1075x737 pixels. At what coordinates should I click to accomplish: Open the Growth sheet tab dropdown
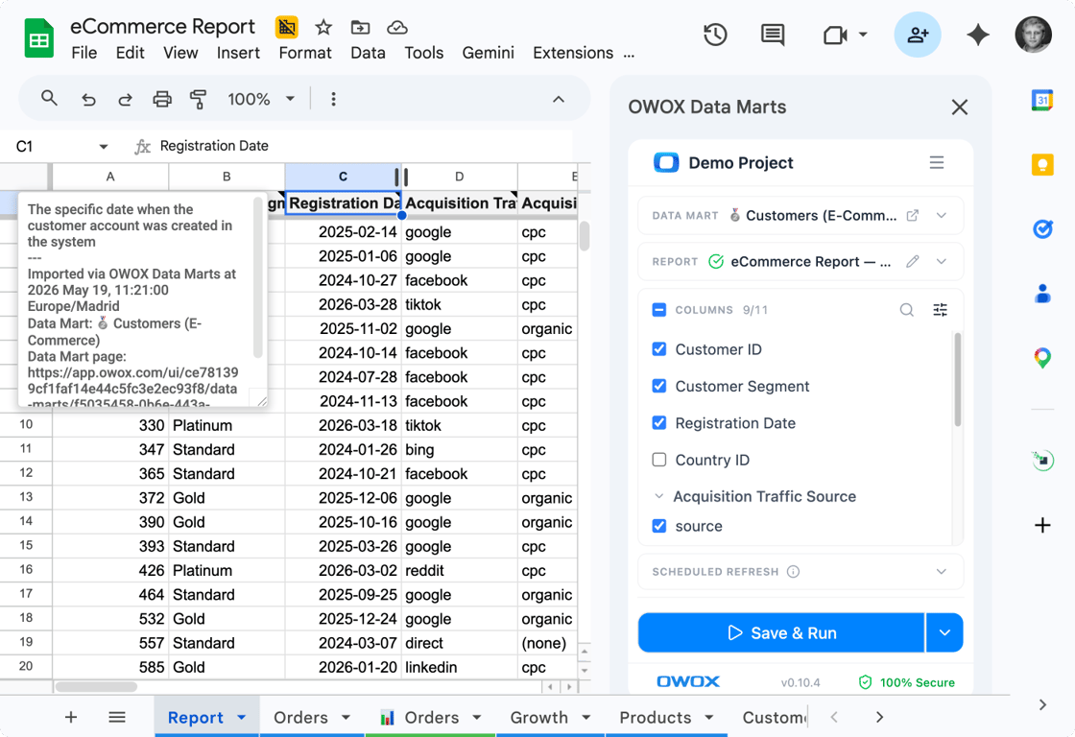pyautogui.click(x=586, y=718)
